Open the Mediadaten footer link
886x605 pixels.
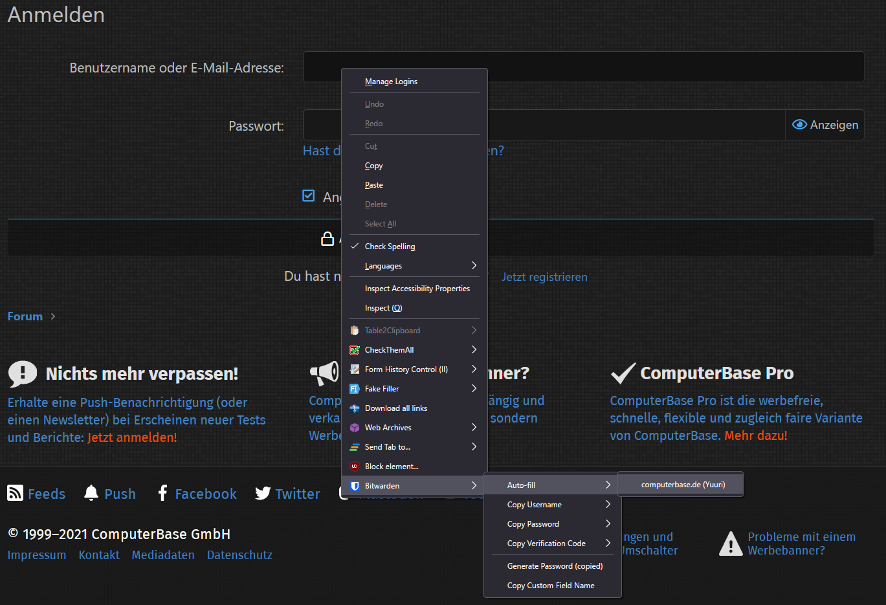(163, 555)
